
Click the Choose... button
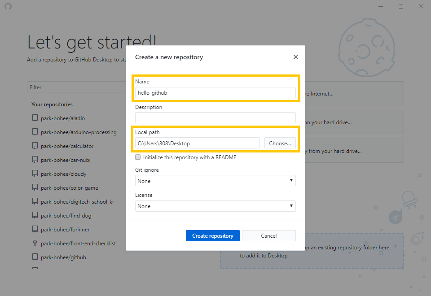click(280, 143)
